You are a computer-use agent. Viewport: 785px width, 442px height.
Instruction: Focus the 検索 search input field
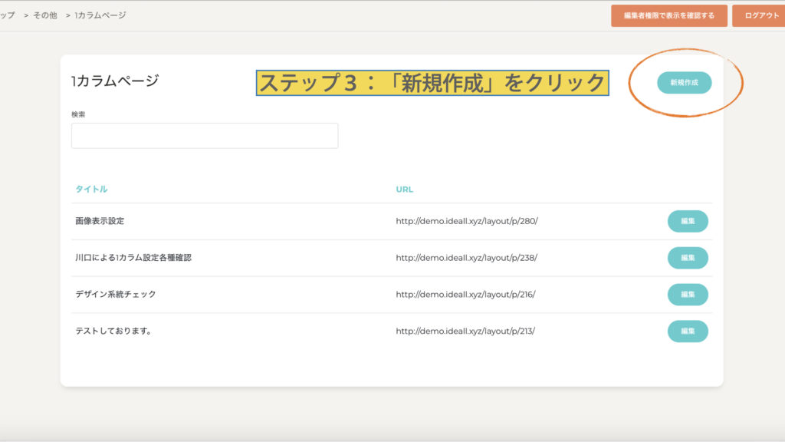click(x=205, y=136)
